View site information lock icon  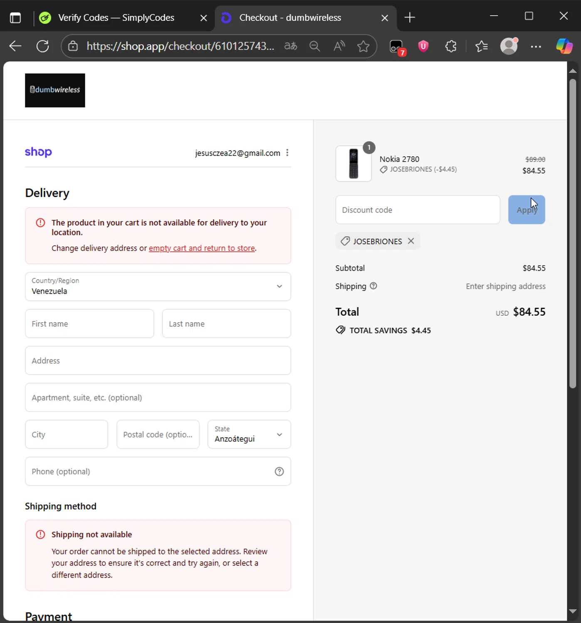click(x=73, y=46)
